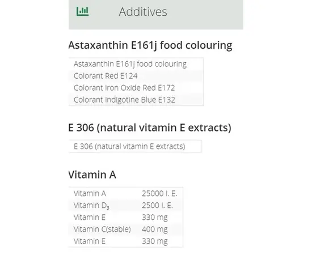Image resolution: width=312 pixels, height=255 pixels.
Task: Select the first Vitamin E row label
Action: (x=89, y=217)
